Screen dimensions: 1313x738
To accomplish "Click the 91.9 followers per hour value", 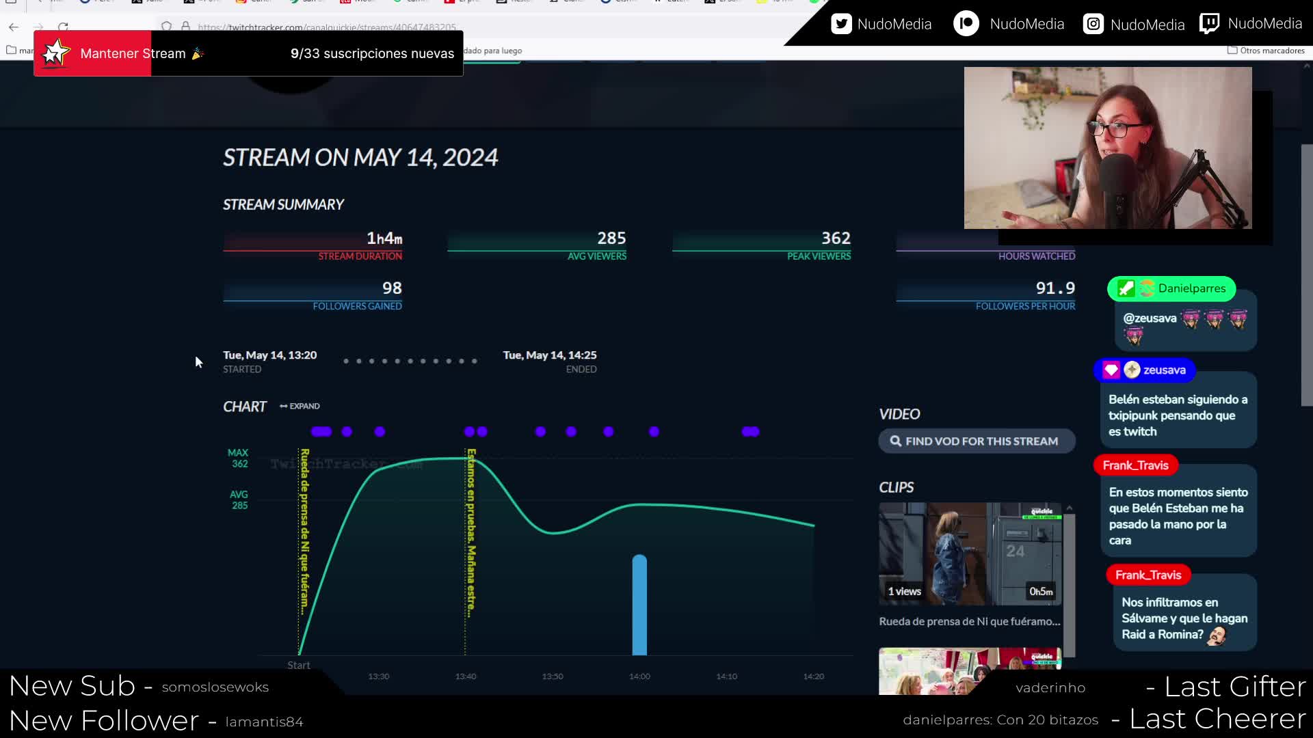I will point(1055,288).
